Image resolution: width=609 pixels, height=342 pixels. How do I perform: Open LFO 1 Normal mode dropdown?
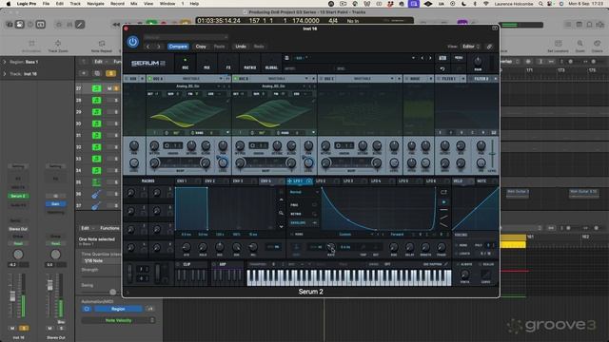[x=304, y=192]
